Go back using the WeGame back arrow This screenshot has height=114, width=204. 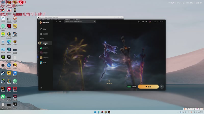click(56, 22)
